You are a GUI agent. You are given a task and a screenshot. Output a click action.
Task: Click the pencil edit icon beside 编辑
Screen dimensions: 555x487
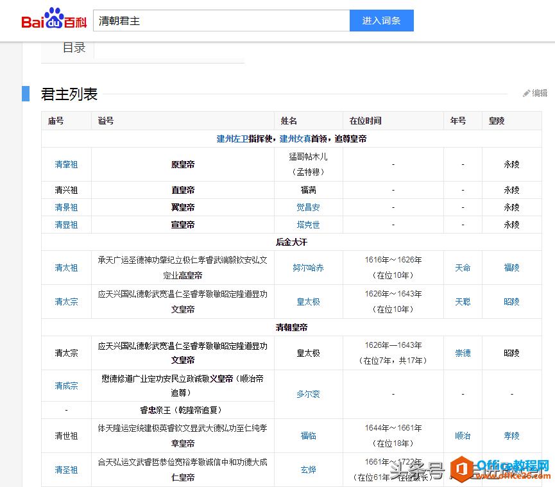[x=526, y=93]
